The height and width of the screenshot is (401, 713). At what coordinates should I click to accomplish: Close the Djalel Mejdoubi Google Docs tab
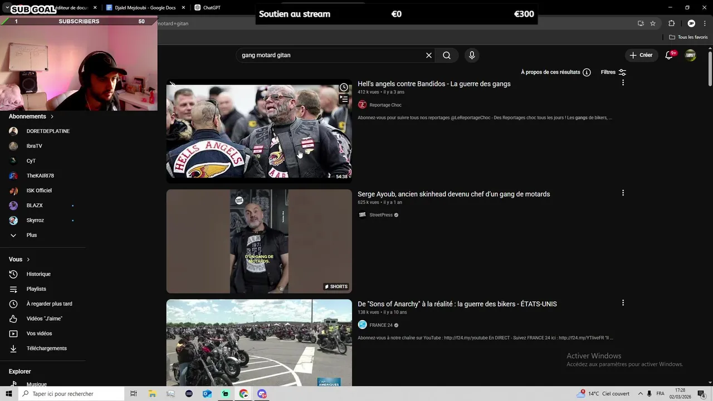(183, 8)
